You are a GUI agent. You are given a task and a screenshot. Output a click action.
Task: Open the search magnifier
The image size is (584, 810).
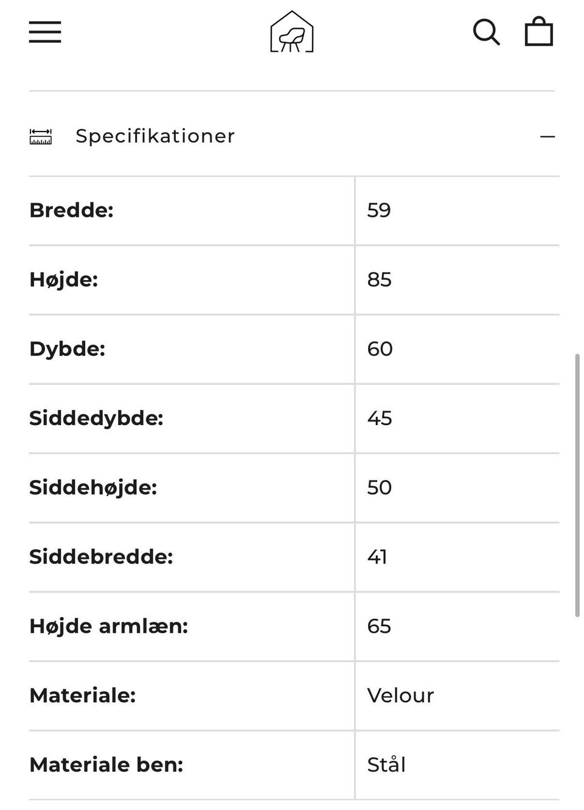486,32
